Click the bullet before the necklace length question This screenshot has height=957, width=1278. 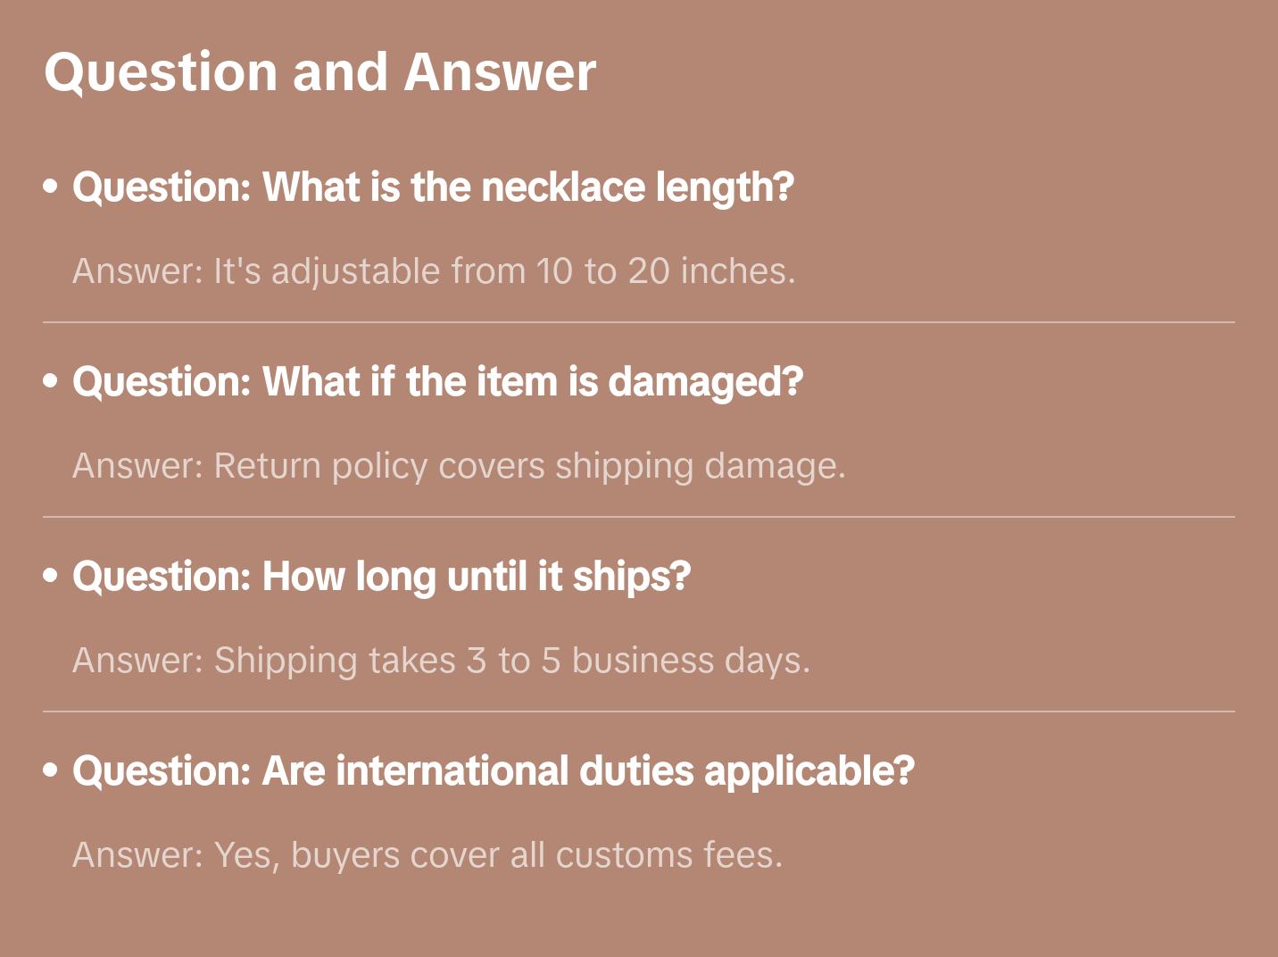tap(51, 187)
